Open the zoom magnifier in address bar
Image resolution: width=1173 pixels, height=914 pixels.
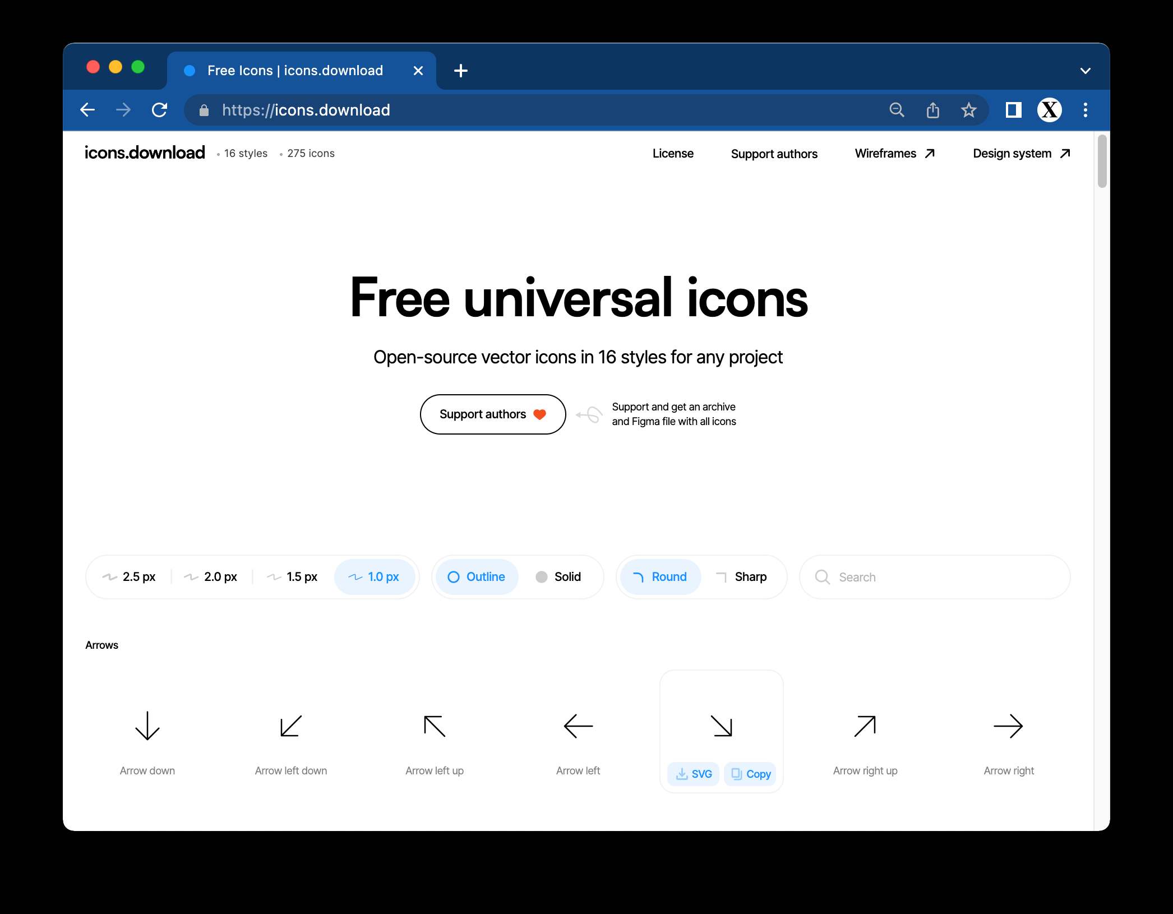(x=897, y=110)
